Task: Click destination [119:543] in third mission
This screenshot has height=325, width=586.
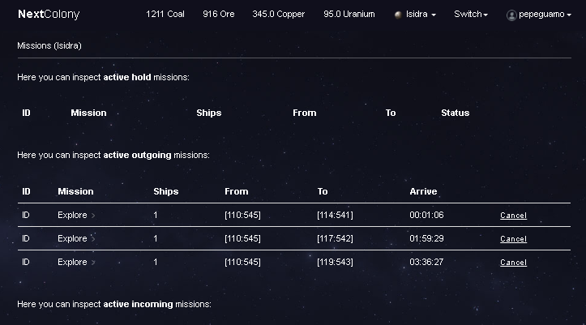Action: point(335,263)
